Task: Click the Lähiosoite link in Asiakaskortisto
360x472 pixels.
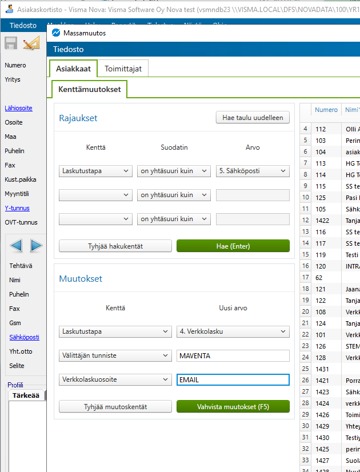Action: point(18,108)
